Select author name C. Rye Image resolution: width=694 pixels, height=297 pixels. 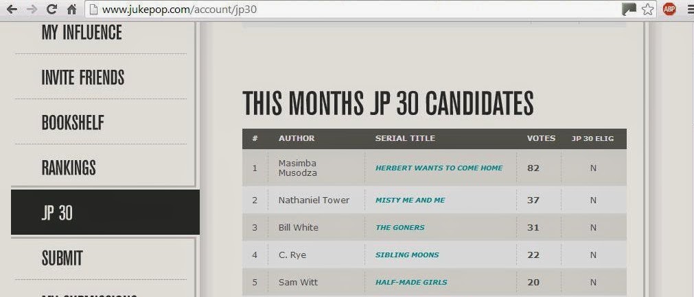pos(292,255)
